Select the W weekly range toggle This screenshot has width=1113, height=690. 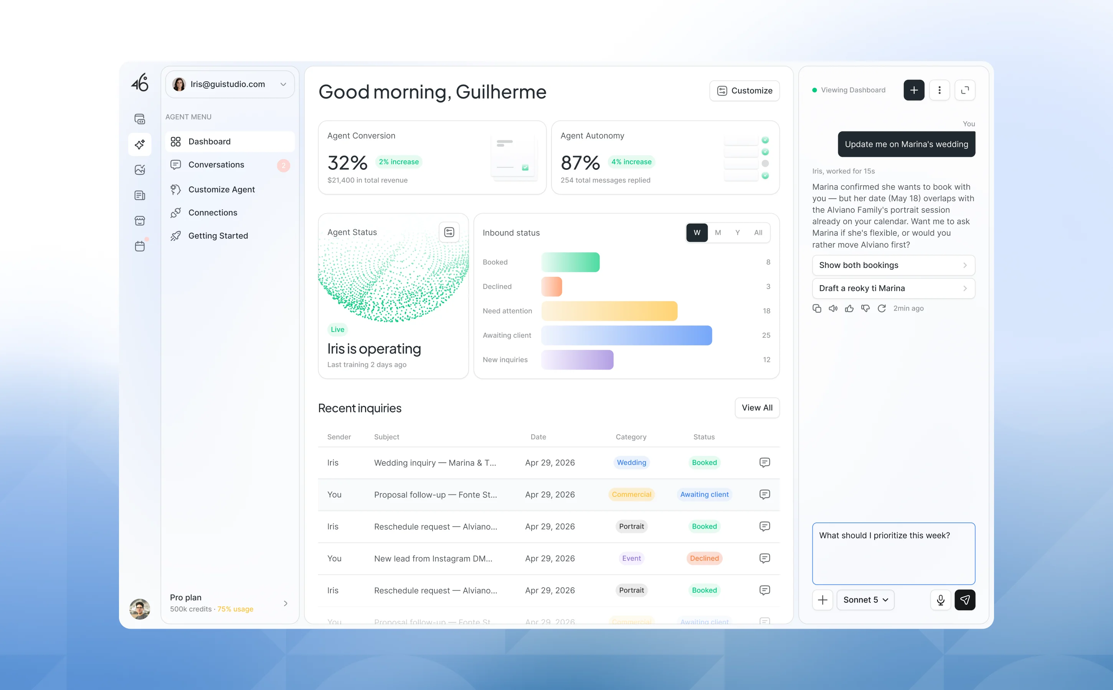tap(697, 233)
